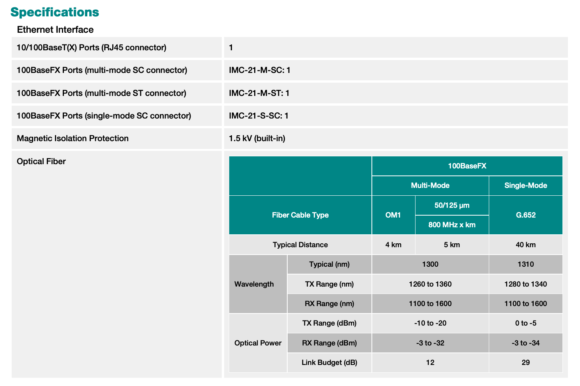The height and width of the screenshot is (386, 580).
Task: Select the IMC-21-S-SC: 1 value cell
Action: click(259, 116)
